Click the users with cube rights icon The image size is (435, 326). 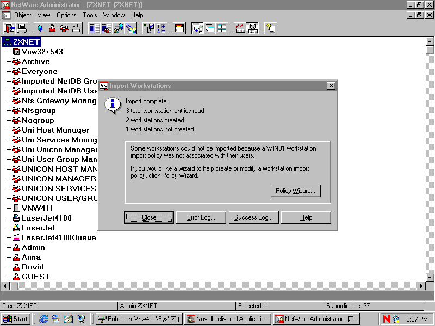[x=119, y=28]
